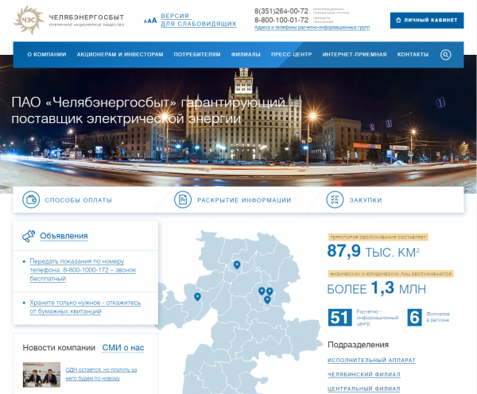Go to Способы оплаты
This screenshot has width=477, height=394.
click(79, 200)
